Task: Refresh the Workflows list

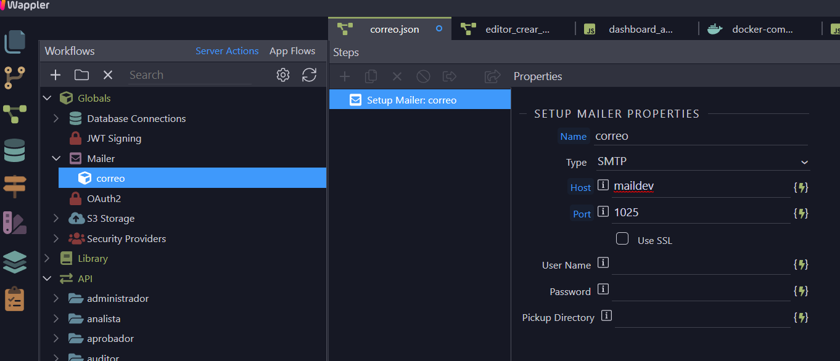Action: pos(309,75)
